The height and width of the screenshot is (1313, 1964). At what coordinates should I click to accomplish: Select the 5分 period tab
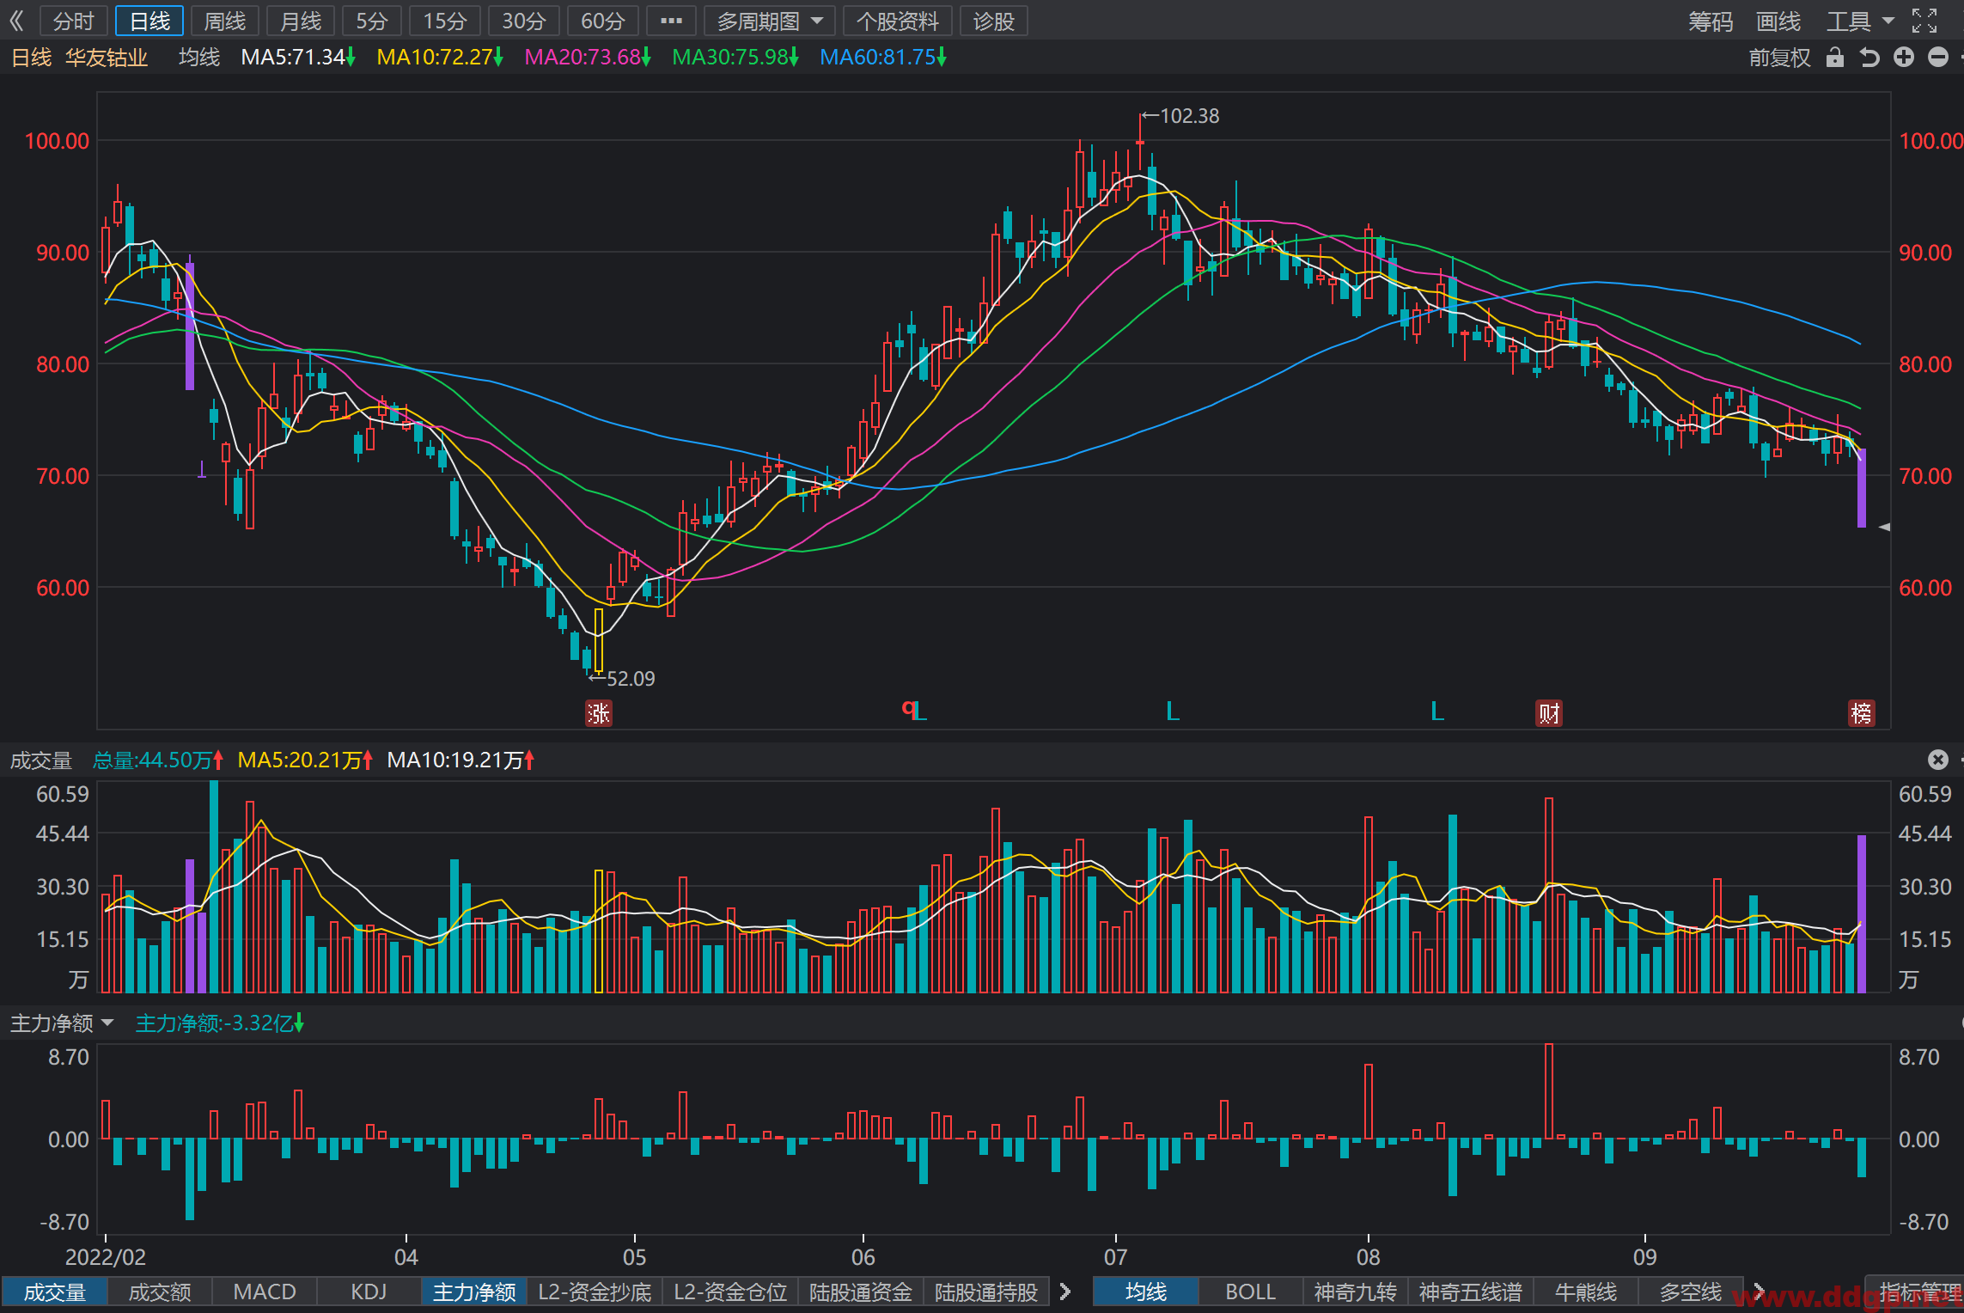[x=372, y=21]
